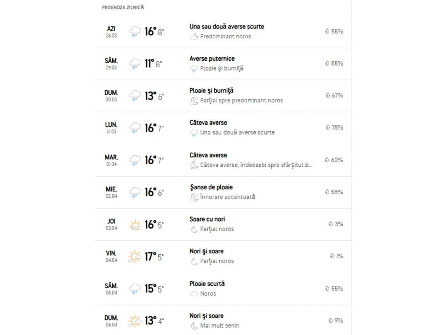This screenshot has height=335, width=446.
Task: Open the Ploaie și burniță forecast headline
Action: 211,90
